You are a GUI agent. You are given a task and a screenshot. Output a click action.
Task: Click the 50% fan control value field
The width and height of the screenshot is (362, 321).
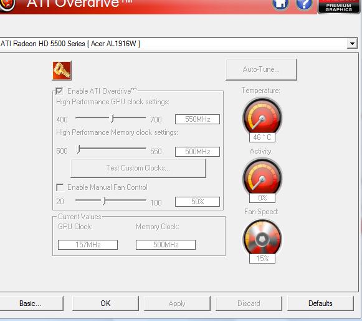pos(198,202)
